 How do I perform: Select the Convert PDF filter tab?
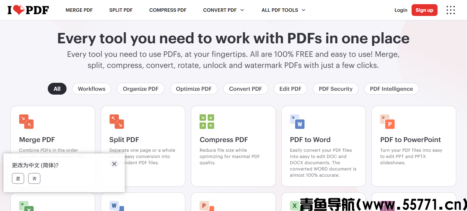click(245, 89)
